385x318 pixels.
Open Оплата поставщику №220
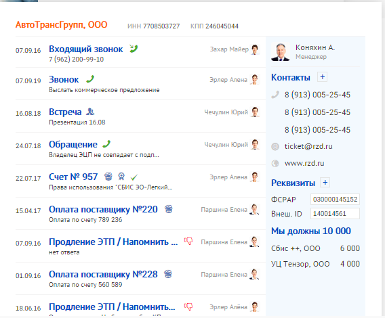point(103,209)
